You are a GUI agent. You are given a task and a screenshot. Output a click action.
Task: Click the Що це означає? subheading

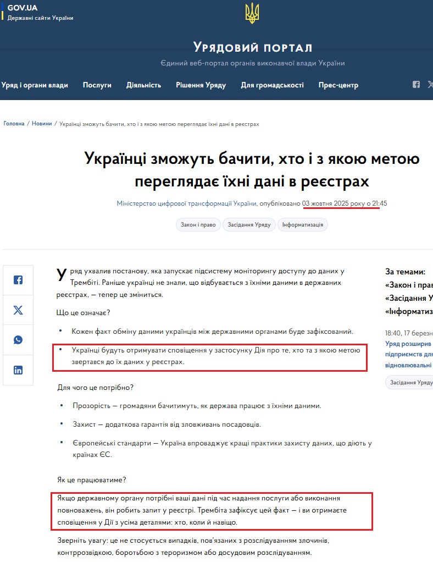pos(83,313)
